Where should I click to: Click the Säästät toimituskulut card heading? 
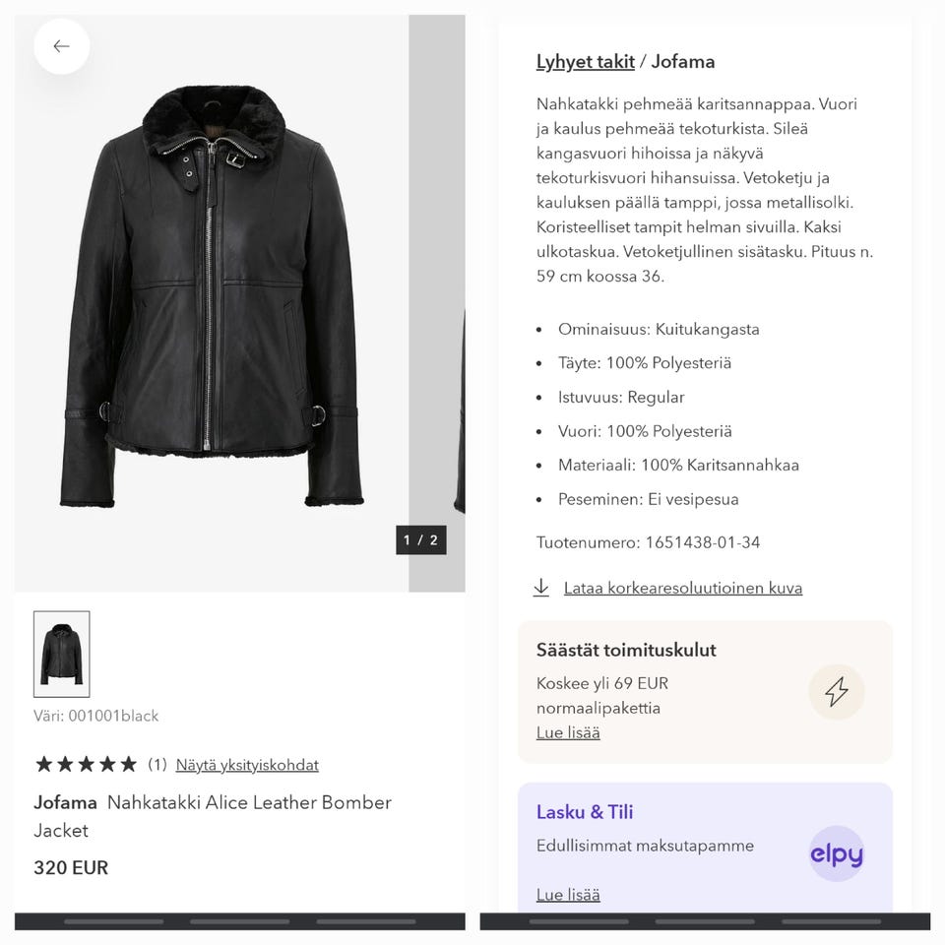626,650
